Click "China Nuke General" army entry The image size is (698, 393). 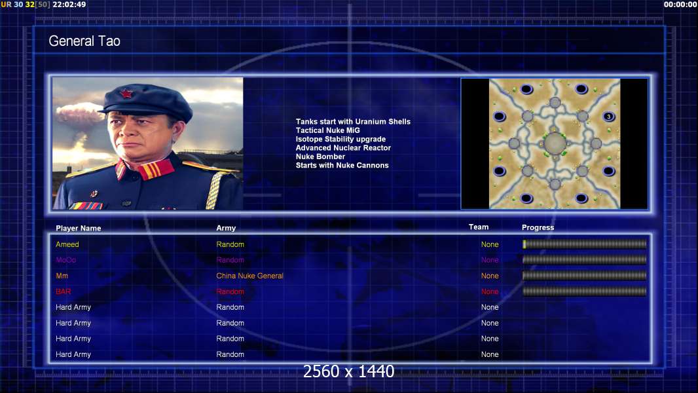click(249, 276)
